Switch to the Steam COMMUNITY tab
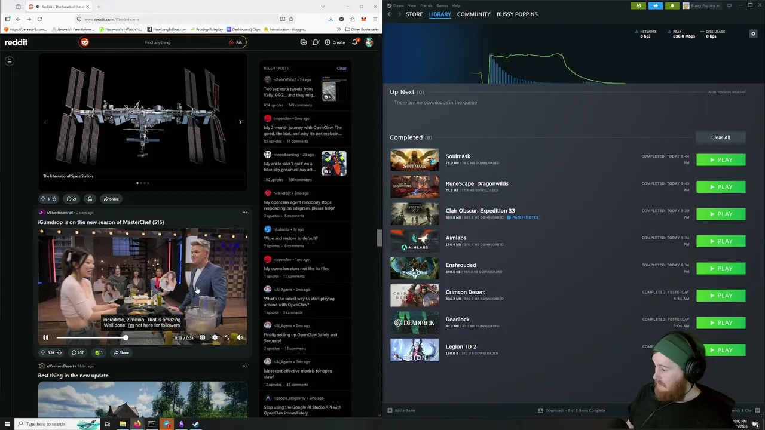This screenshot has width=765, height=430. click(x=474, y=14)
